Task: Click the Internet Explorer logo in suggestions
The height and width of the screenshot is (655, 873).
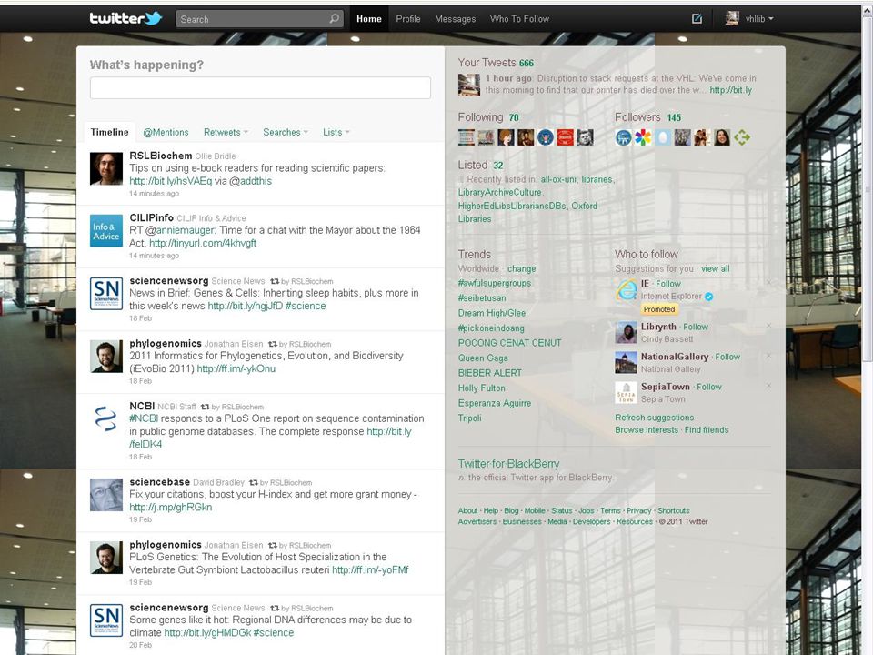Action: pyautogui.click(x=627, y=289)
